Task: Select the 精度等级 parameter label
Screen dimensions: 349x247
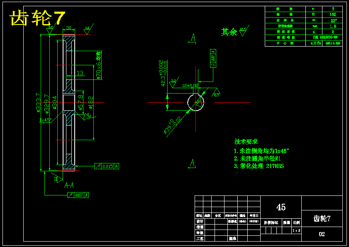Action: 286,37
